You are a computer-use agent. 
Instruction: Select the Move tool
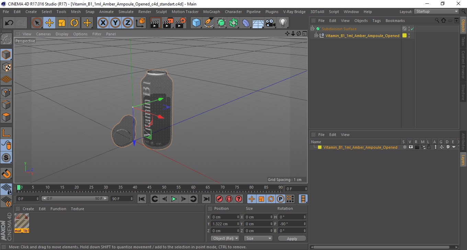click(49, 23)
